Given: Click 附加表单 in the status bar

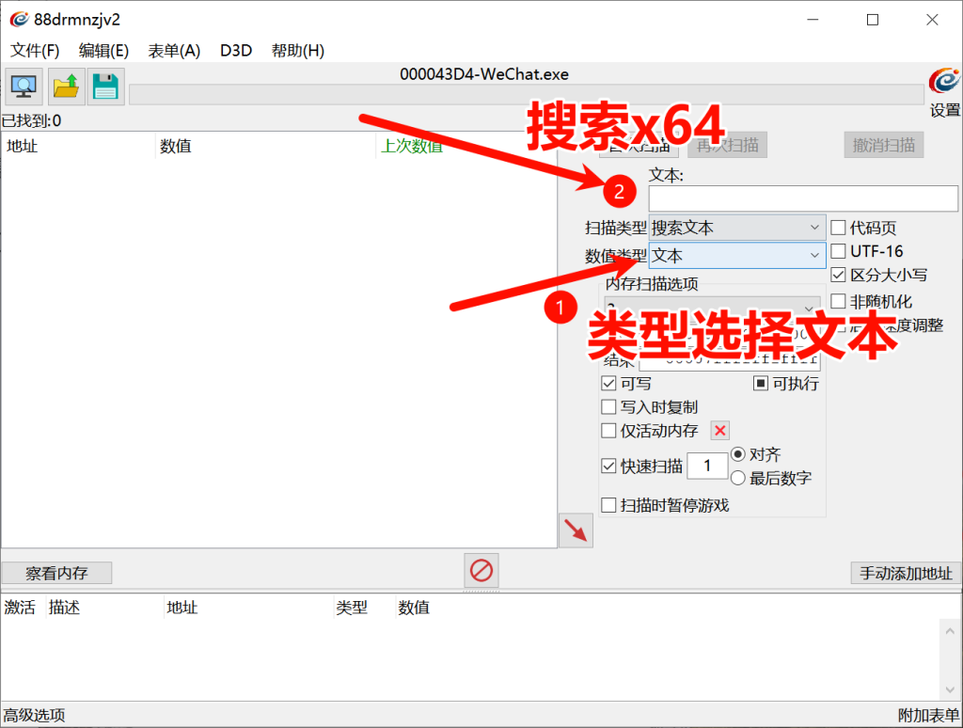Looking at the screenshot, I should click(928, 715).
